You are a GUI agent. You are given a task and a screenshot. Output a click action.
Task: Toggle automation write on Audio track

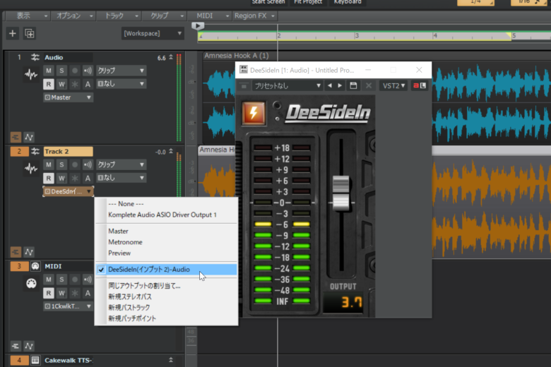coord(61,84)
